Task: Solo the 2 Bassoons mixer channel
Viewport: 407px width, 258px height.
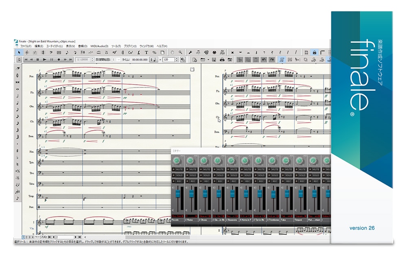Action: [x=232, y=175]
